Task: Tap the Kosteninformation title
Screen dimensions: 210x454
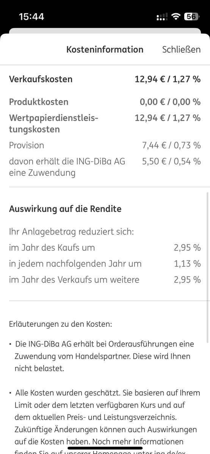Action: [x=105, y=50]
